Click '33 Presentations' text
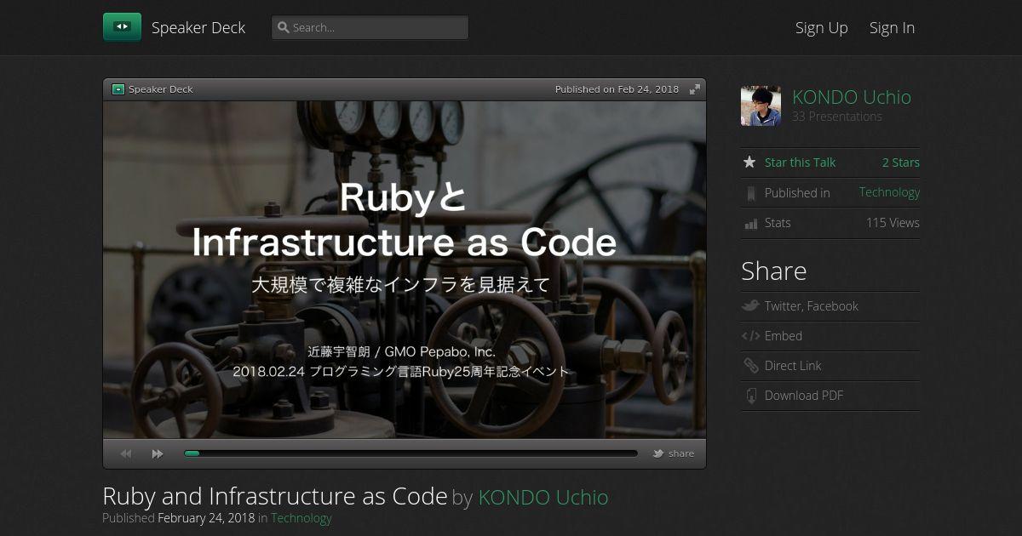 [837, 117]
